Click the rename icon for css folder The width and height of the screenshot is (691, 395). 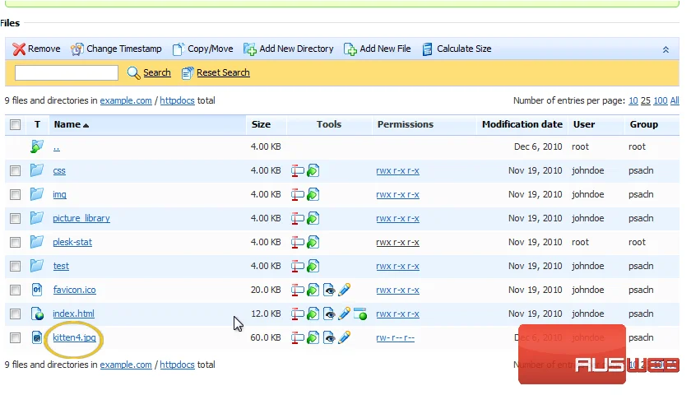tap(298, 170)
